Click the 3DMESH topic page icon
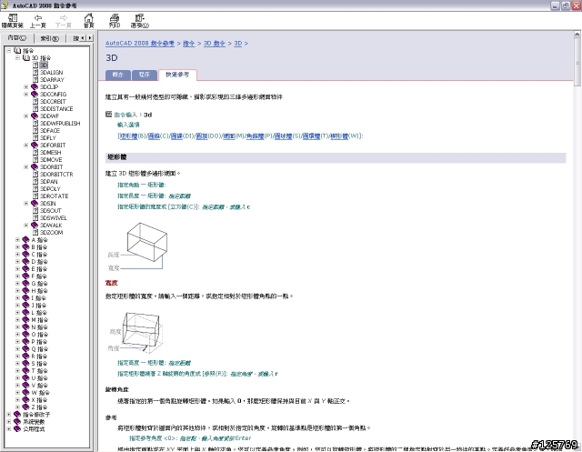582x452 pixels. click(x=35, y=153)
